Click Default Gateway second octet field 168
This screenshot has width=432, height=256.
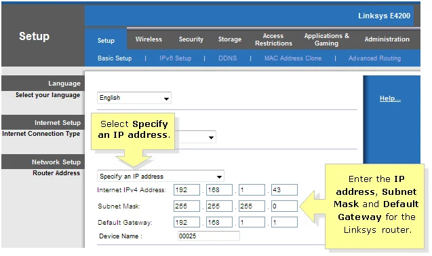219,222
